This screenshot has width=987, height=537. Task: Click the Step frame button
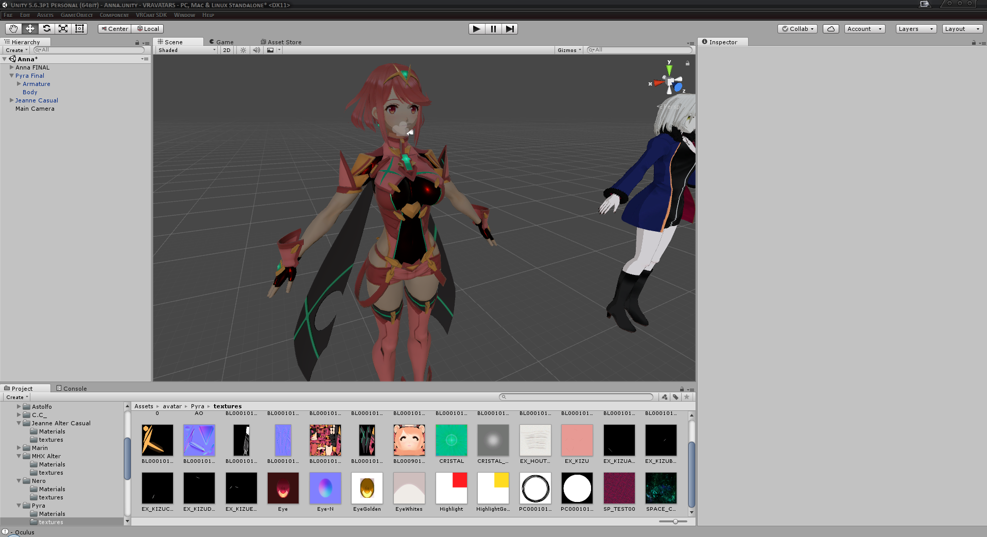point(510,29)
